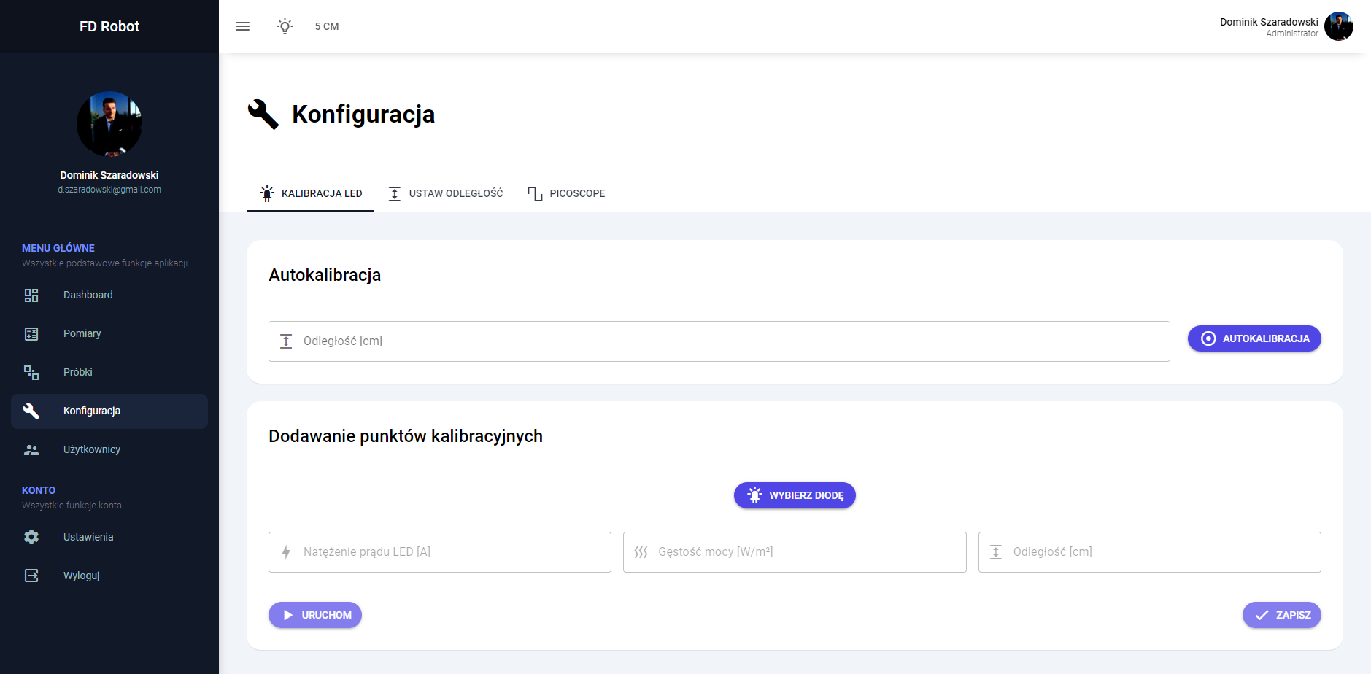1371x674 pixels.
Task: Switch to the Picoscope tab
Action: point(566,193)
